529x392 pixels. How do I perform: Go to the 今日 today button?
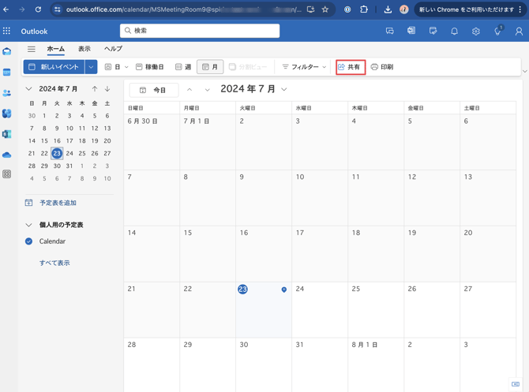(x=153, y=90)
